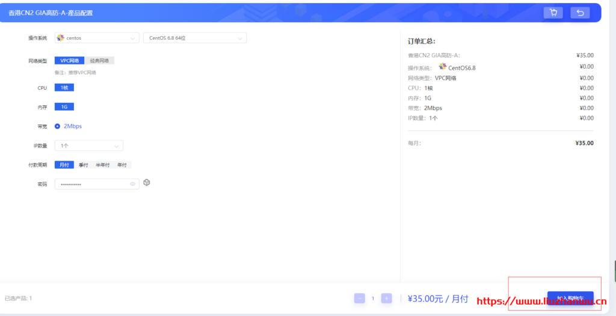The height and width of the screenshot is (316, 616).
Task: Select the VPC网络 network type
Action: click(69, 60)
